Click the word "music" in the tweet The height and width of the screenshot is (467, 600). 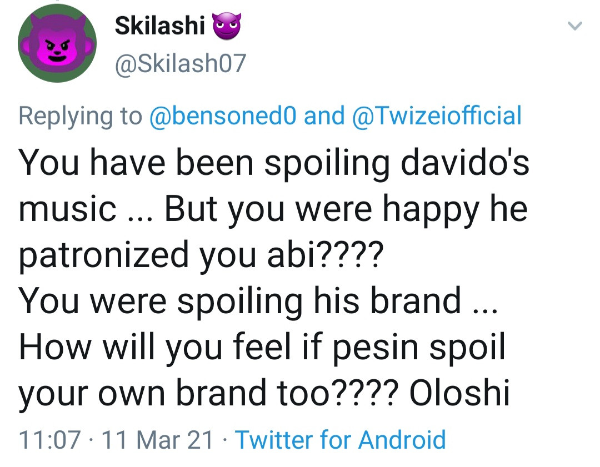67,210
